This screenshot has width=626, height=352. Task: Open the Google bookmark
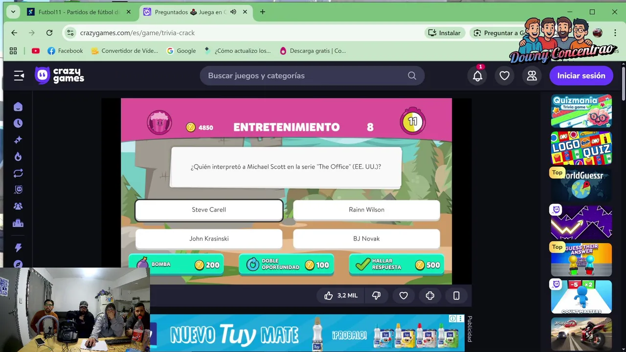click(181, 51)
